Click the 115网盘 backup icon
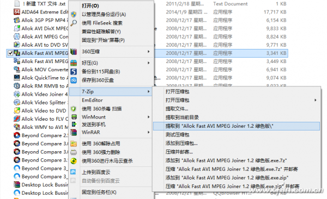The height and width of the screenshot is (199, 327). tap(74, 72)
